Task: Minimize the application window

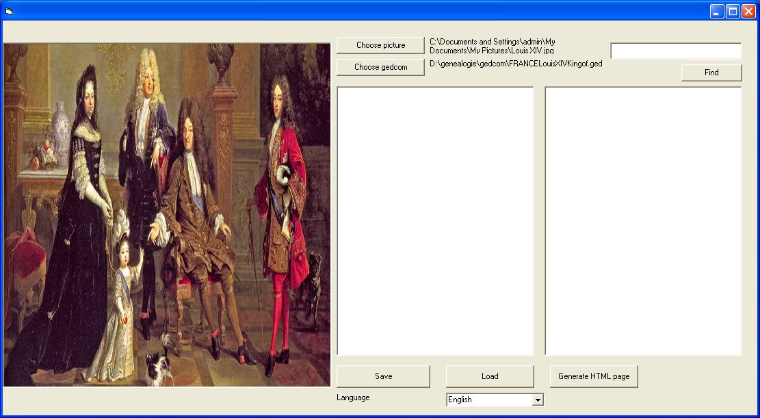Action: (x=717, y=11)
